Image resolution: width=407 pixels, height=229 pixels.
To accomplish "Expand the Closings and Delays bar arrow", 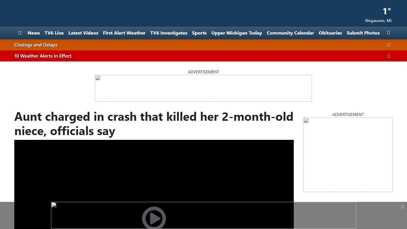I will coord(388,45).
